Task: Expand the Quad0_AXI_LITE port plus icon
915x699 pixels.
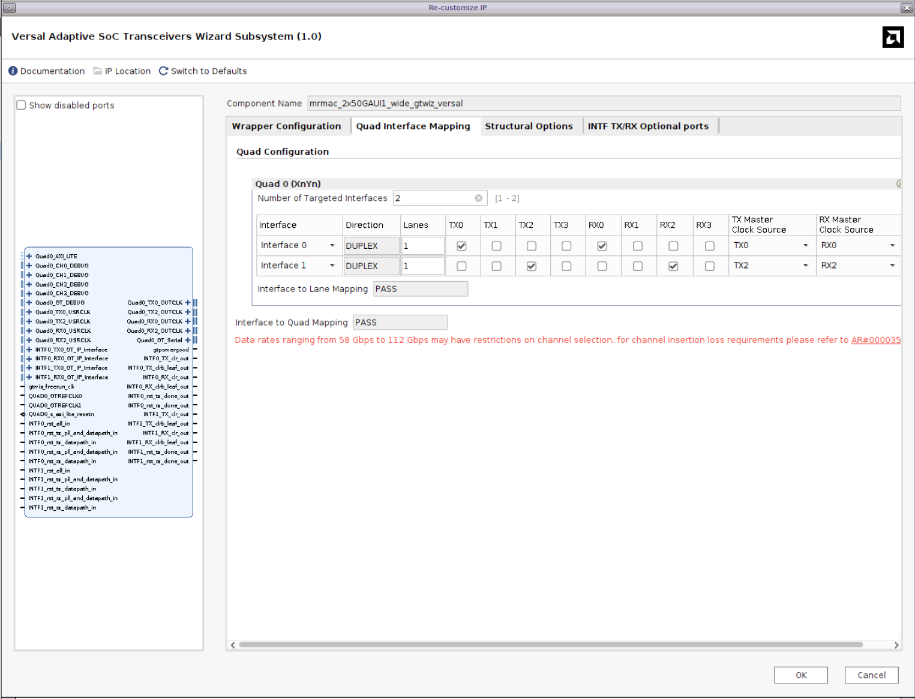Action: pyautogui.click(x=29, y=256)
